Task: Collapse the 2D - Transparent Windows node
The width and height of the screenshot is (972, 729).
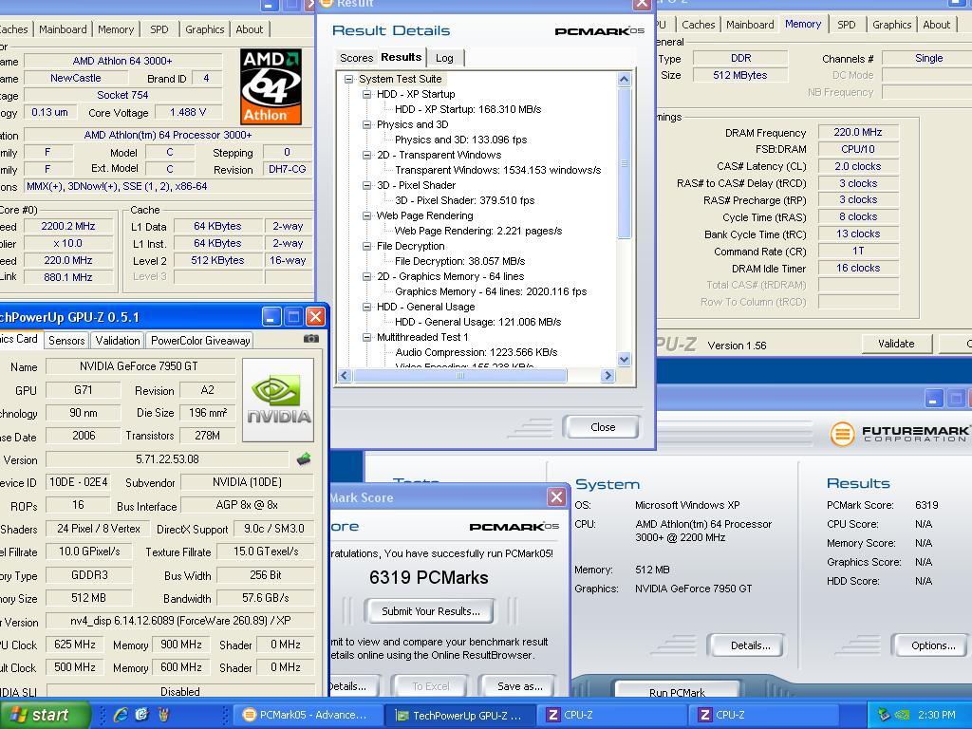Action: click(366, 155)
